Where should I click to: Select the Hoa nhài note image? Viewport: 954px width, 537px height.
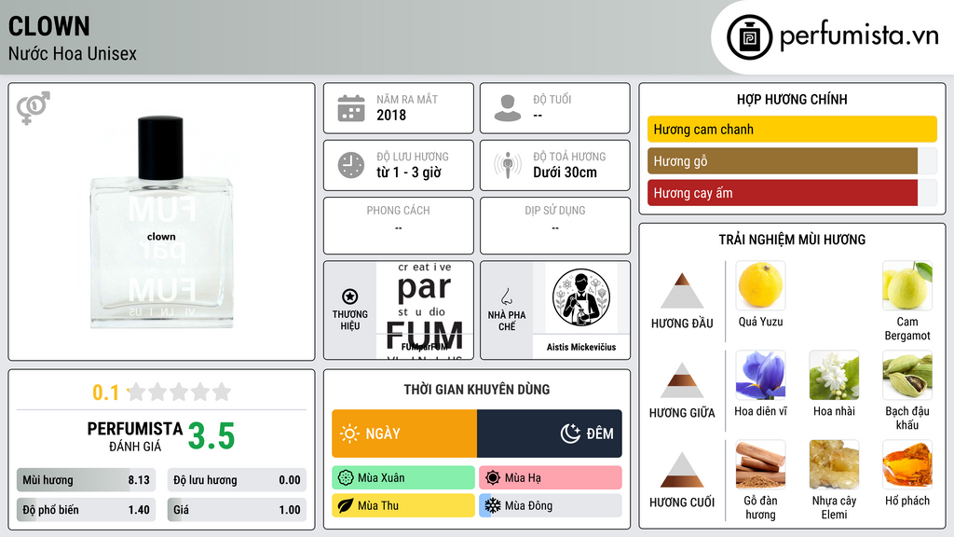[834, 375]
